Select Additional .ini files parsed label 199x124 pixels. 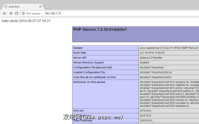click(89, 82)
